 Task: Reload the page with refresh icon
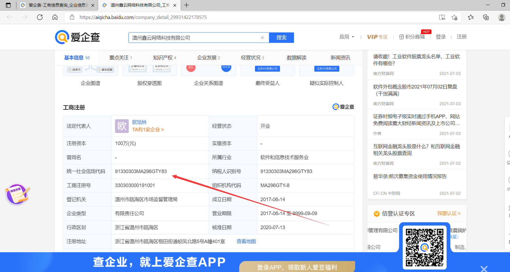(40, 17)
